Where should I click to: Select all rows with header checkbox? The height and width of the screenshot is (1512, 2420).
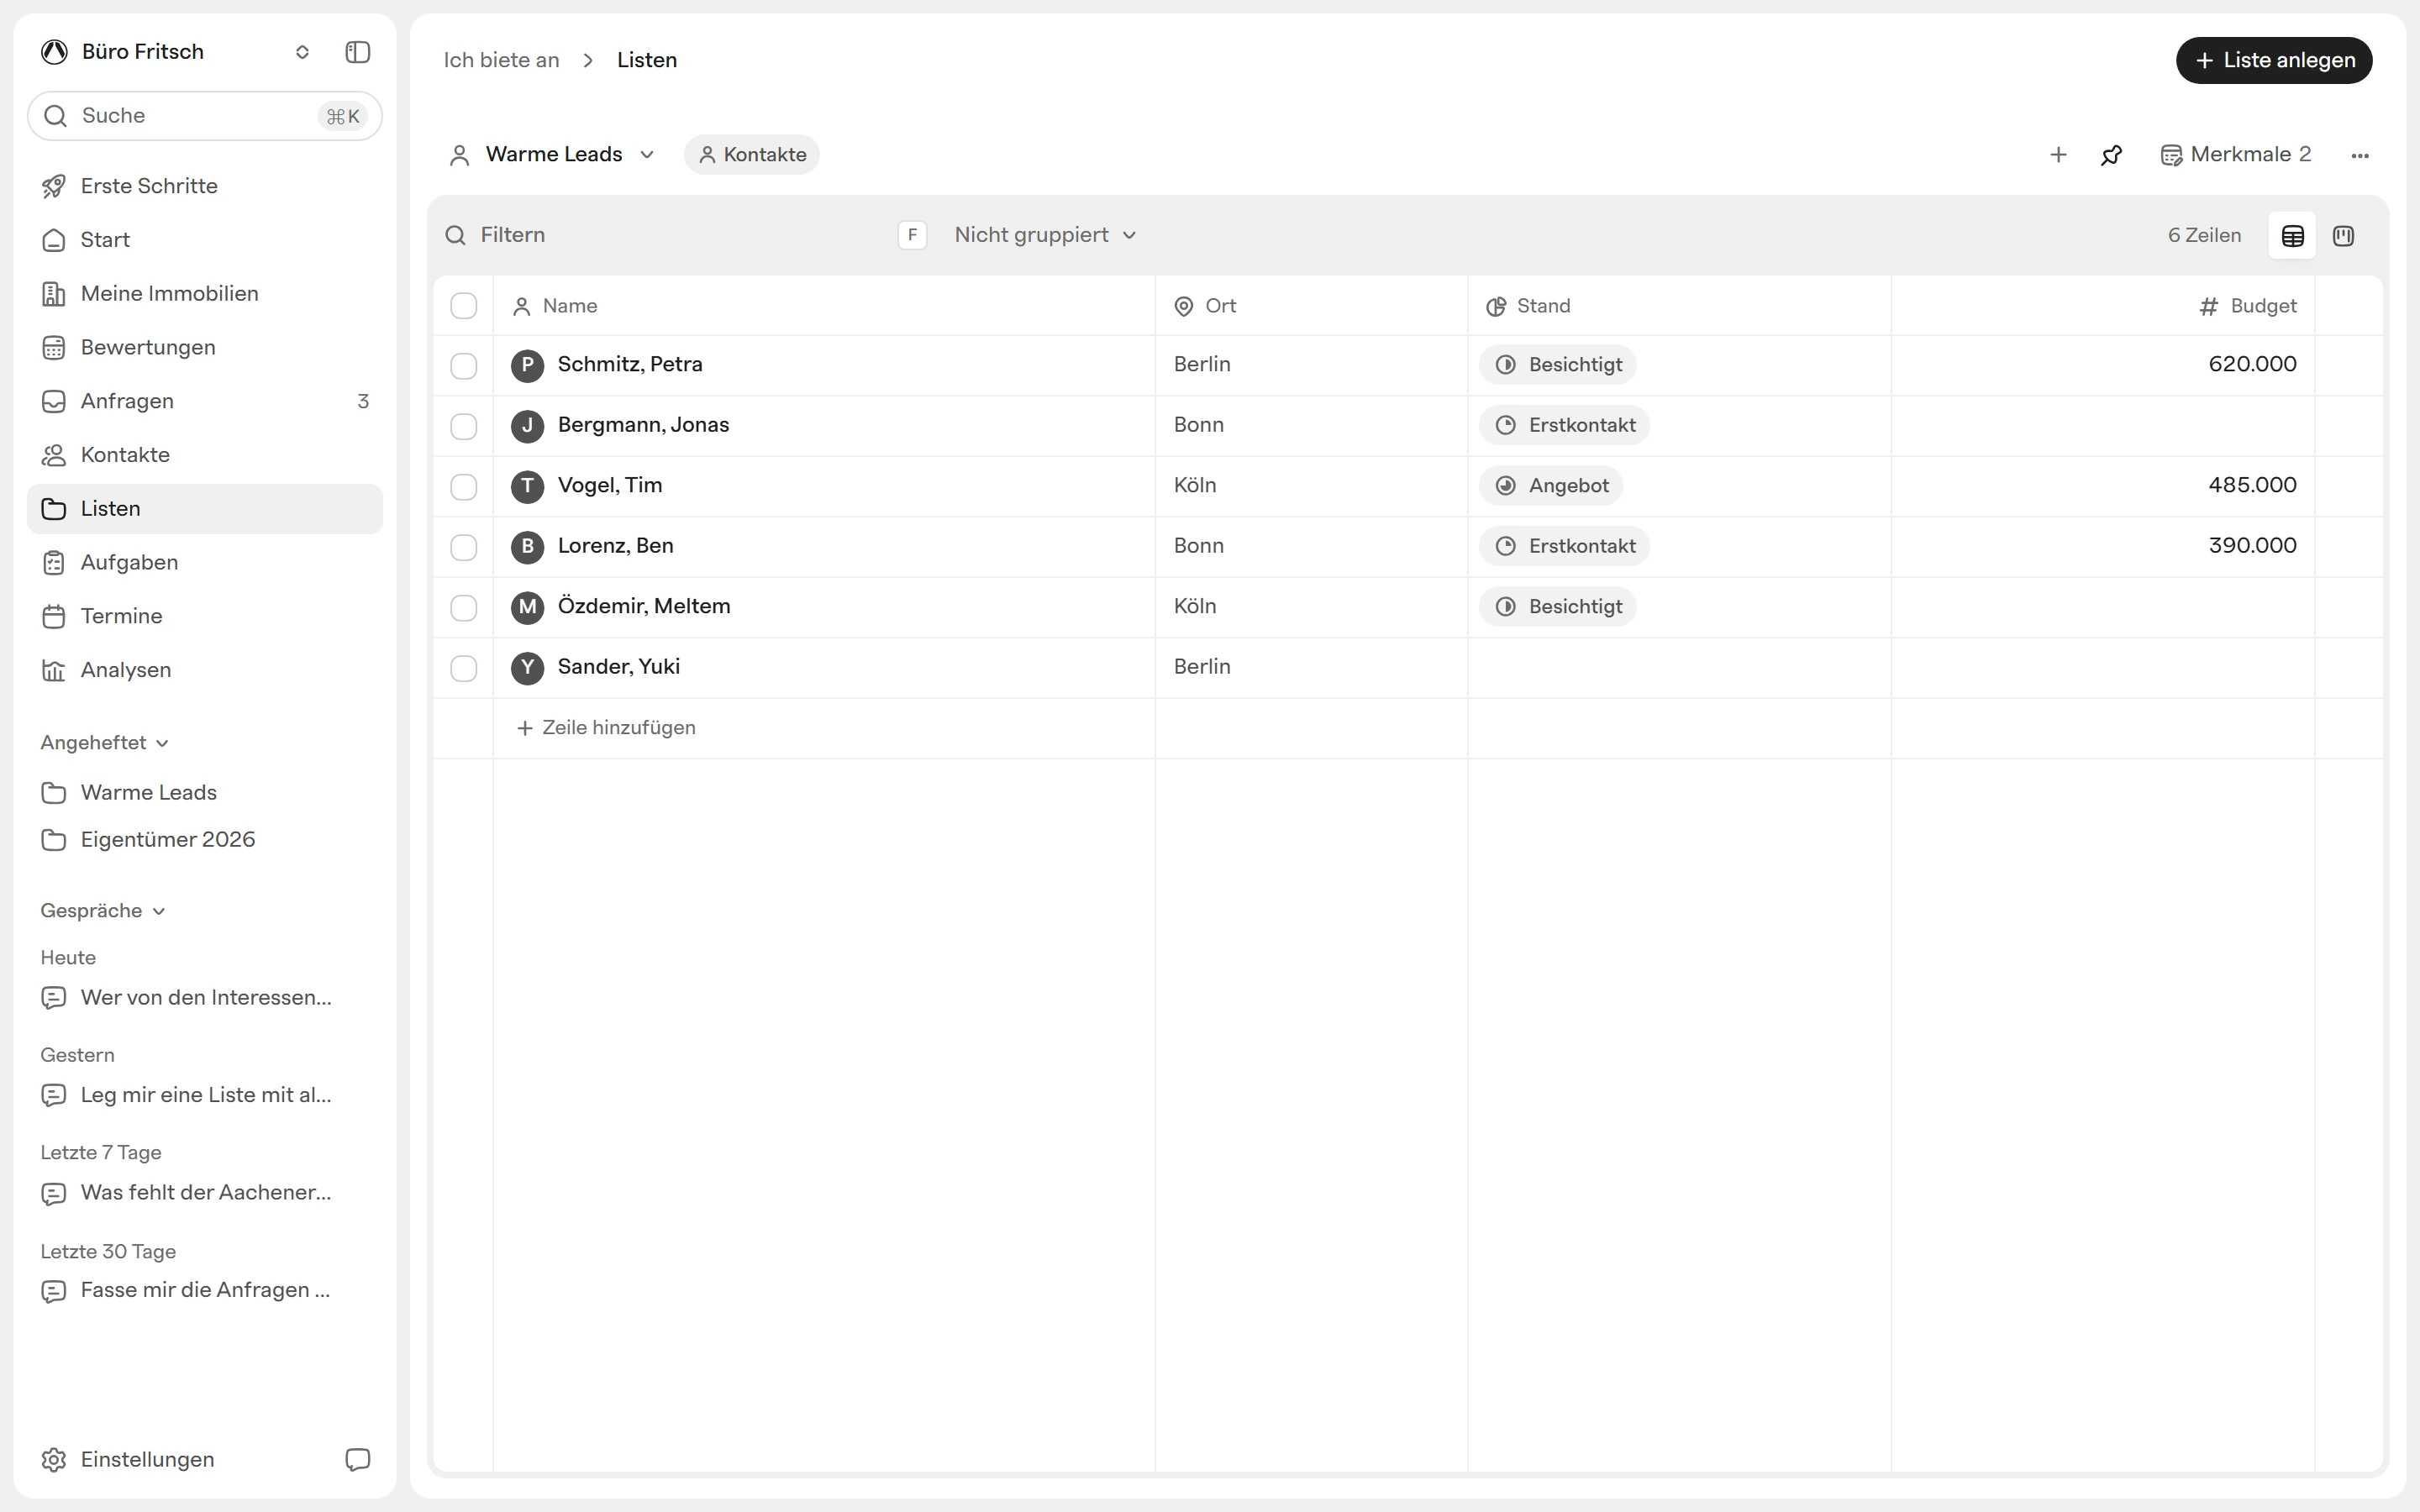[463, 306]
